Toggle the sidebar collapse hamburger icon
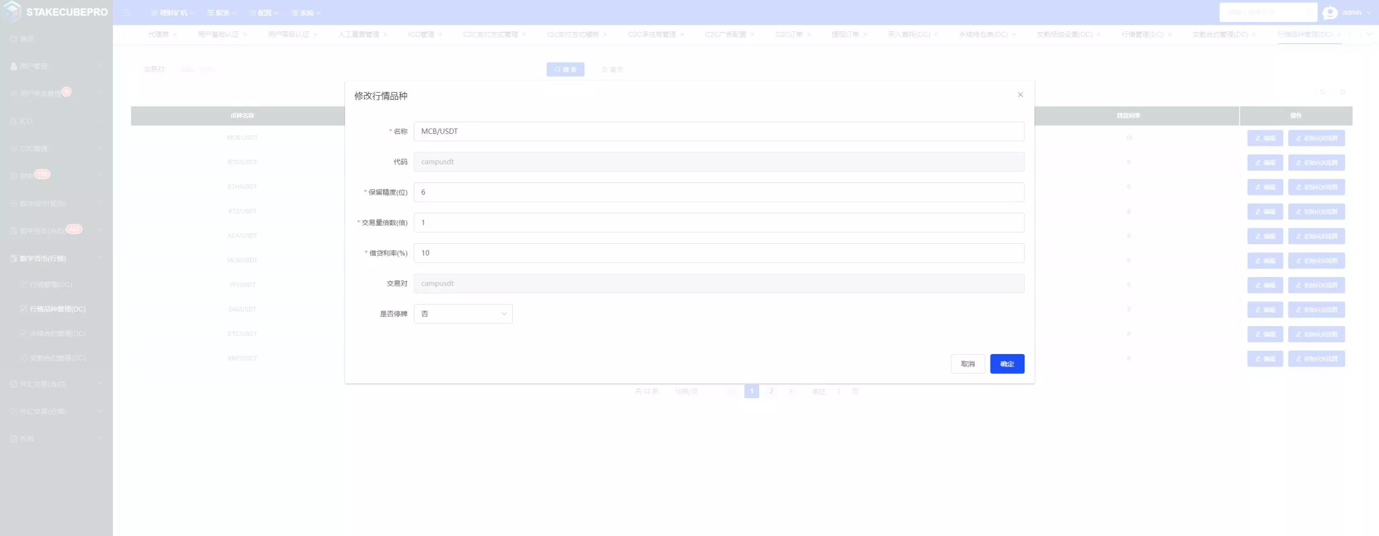The width and height of the screenshot is (1379, 536). coord(127,12)
